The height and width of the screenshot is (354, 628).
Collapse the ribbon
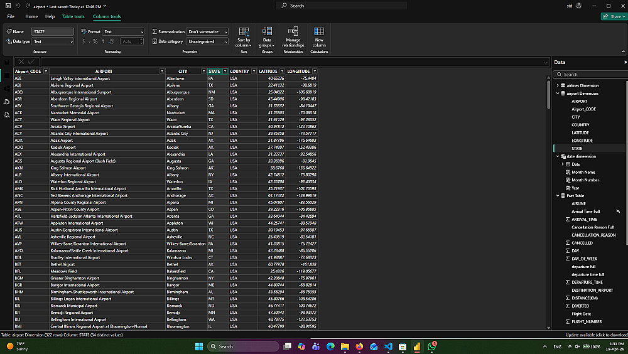623,51
